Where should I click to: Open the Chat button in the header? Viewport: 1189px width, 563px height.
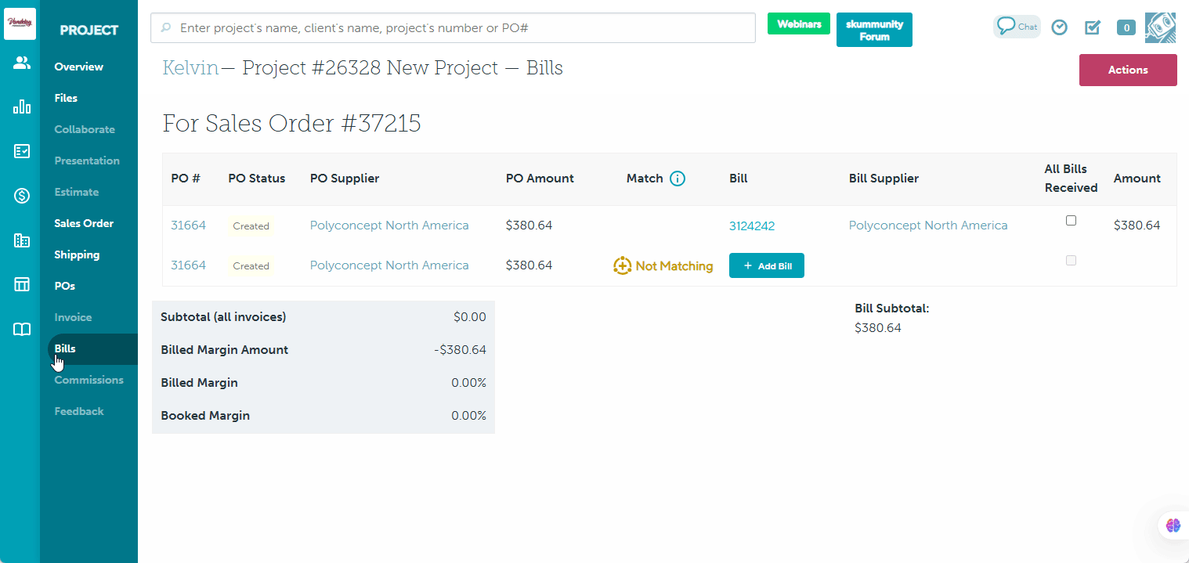(x=1017, y=27)
